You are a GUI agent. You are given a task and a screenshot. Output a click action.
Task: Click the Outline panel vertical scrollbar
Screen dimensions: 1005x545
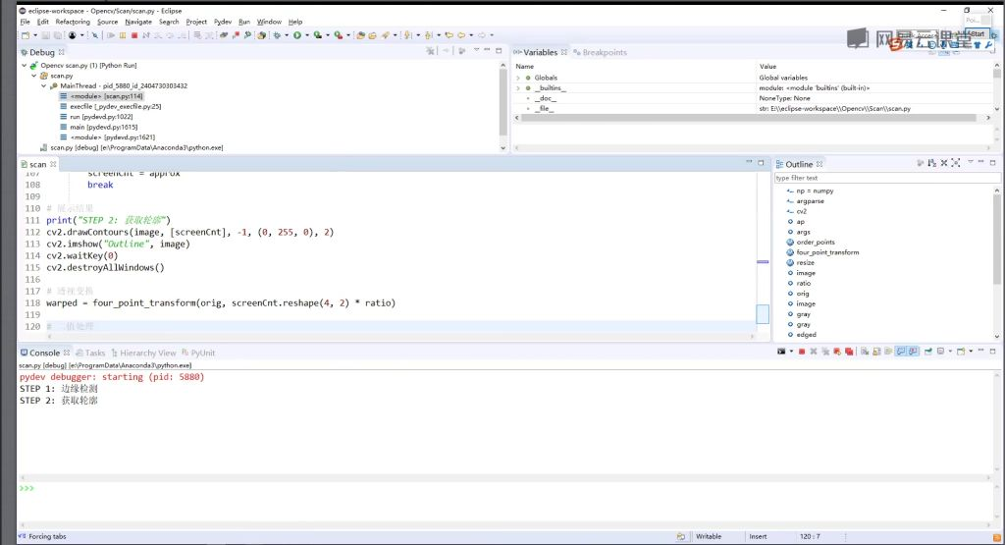pyautogui.click(x=997, y=239)
